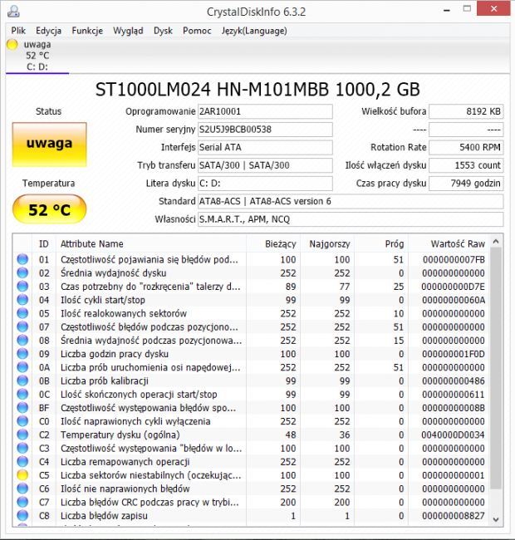Open the Funkcje menu
The image size is (515, 540).
tap(87, 31)
